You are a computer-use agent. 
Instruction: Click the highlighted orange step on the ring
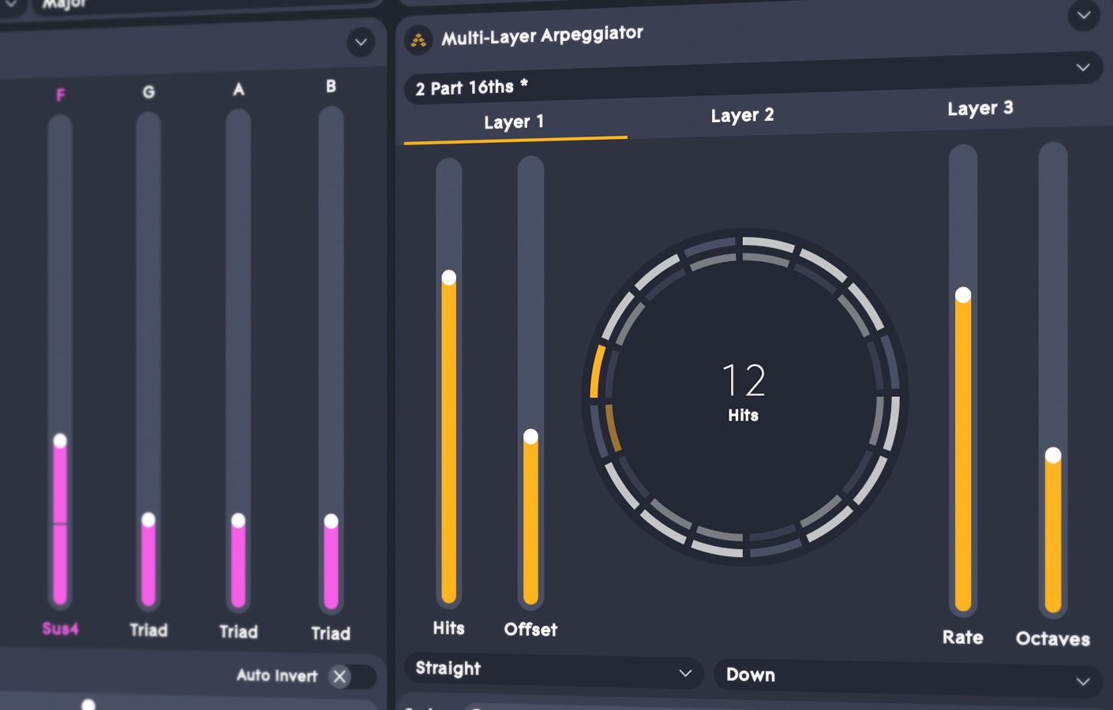click(598, 372)
